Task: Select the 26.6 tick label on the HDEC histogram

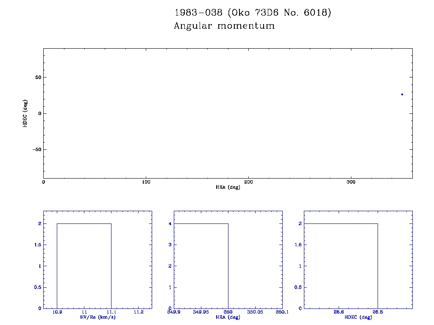Action: click(339, 312)
